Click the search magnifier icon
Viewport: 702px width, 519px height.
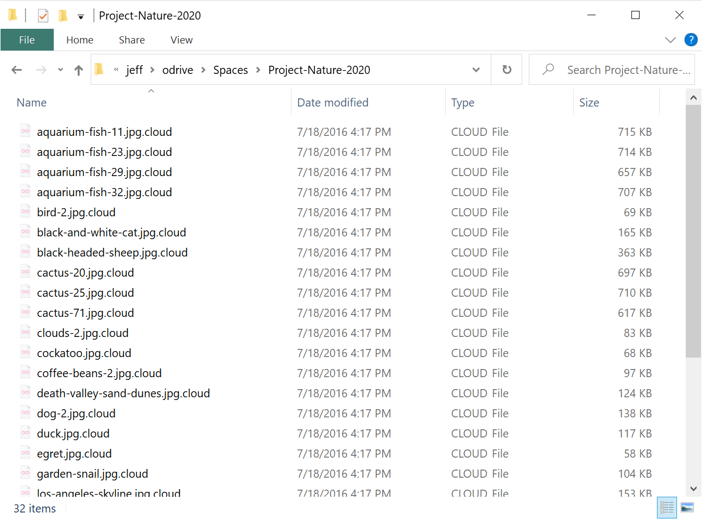[x=548, y=70]
